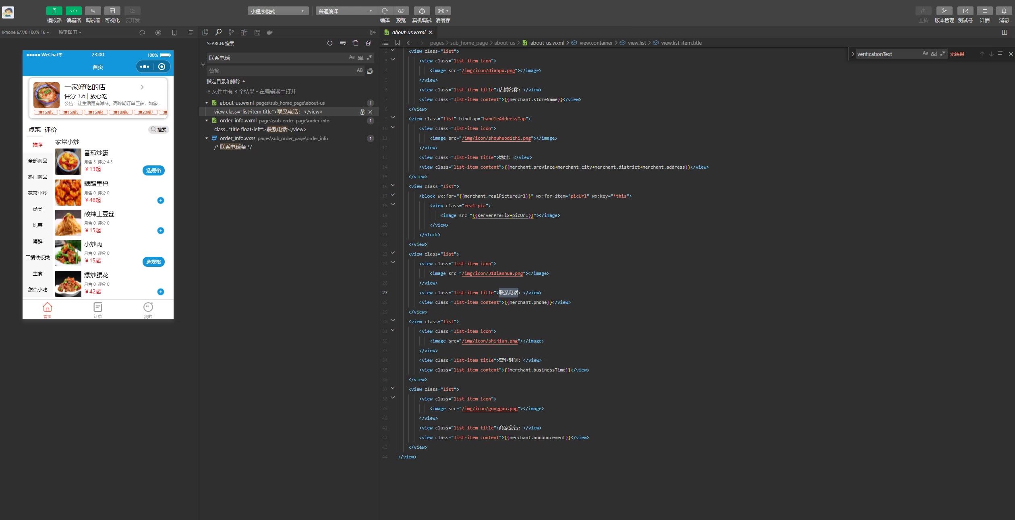Collapse the order_info.wxml search result group
Image resolution: width=1015 pixels, height=520 pixels.
pos(207,121)
